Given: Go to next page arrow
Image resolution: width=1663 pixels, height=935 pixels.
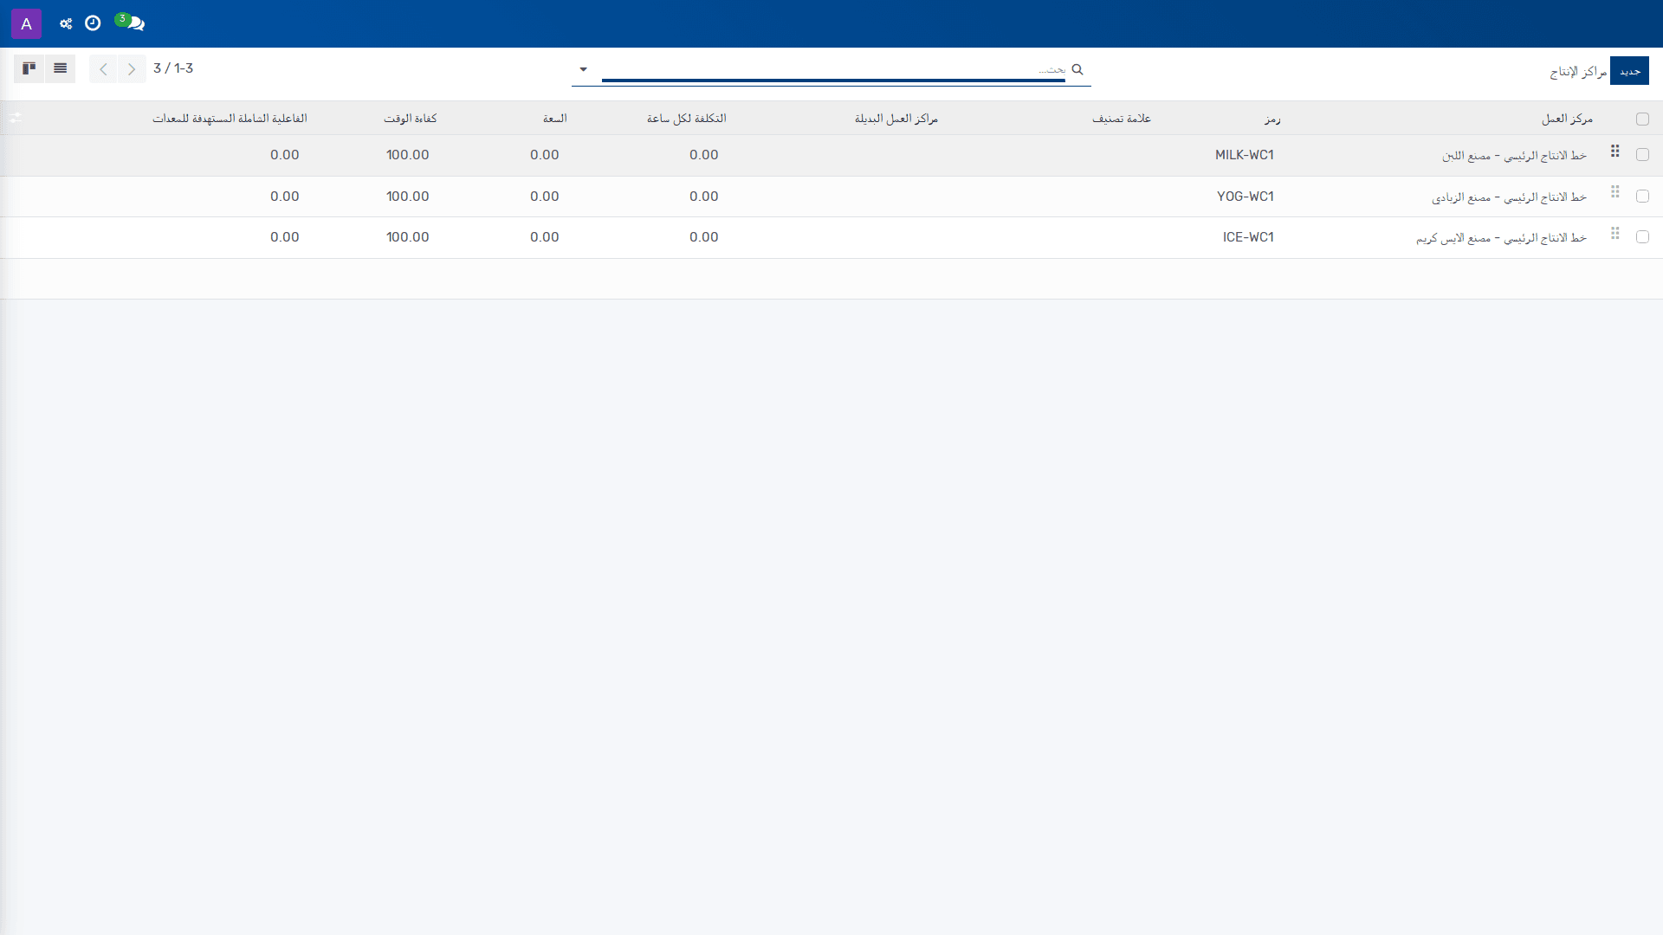Looking at the screenshot, I should (x=132, y=68).
